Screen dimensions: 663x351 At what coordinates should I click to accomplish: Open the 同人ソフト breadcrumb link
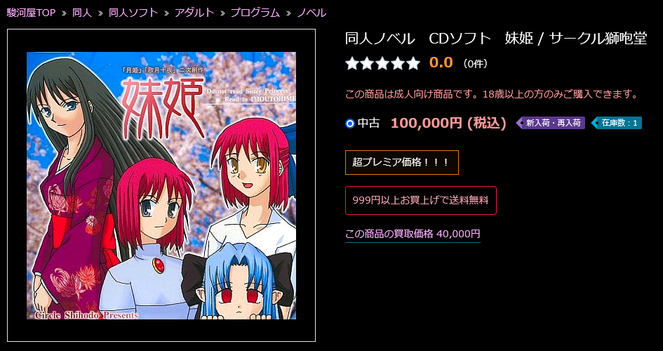[x=133, y=13]
